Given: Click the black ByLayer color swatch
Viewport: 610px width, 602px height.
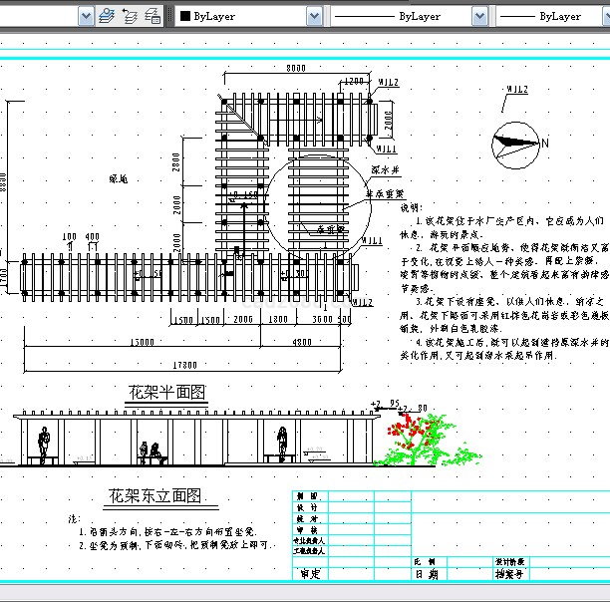Looking at the screenshot, I should (x=185, y=16).
